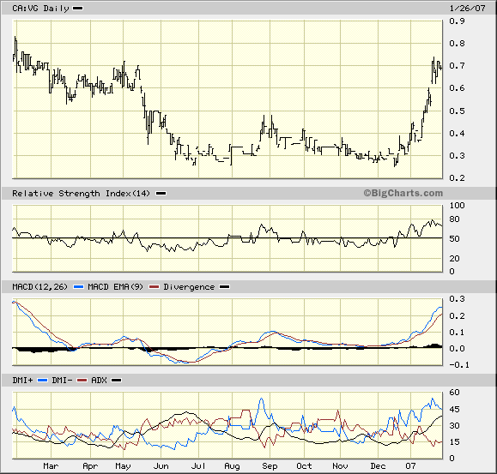Click the 0.8 price axis value
Screen dimensions: 497x474
(x=457, y=44)
